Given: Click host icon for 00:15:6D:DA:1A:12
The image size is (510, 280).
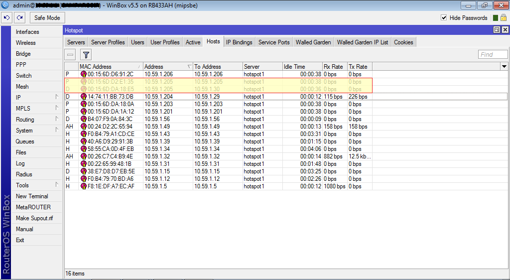Looking at the screenshot, I should pyautogui.click(x=84, y=112).
